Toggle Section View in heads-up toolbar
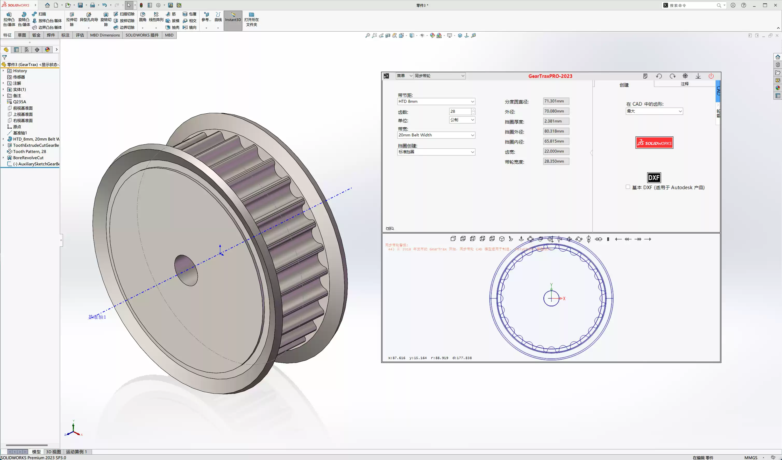 pos(388,35)
